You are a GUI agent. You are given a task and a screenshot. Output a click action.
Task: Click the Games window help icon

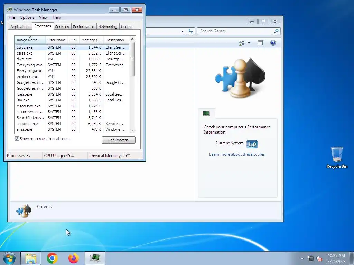click(x=273, y=43)
